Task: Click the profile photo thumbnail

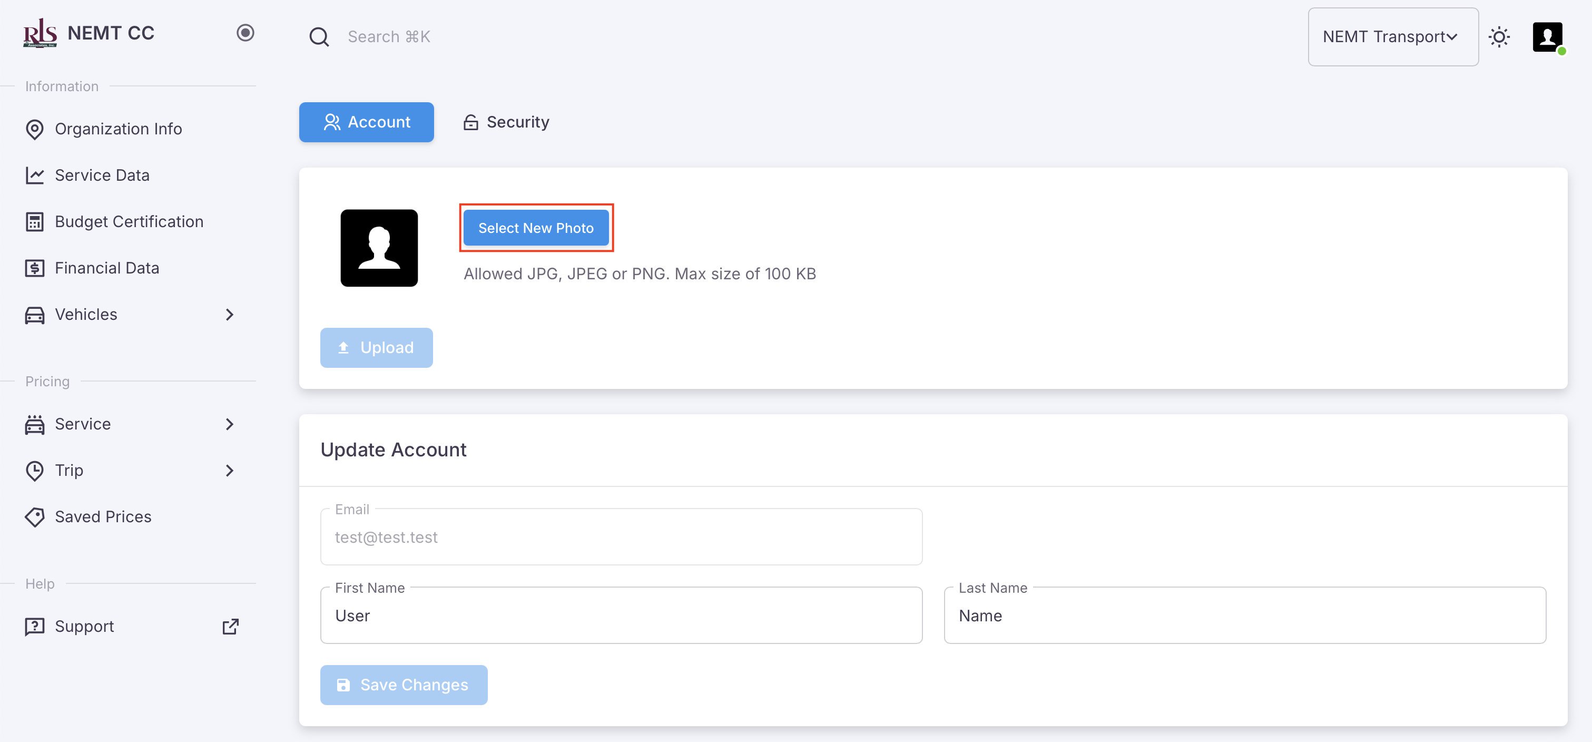Action: click(379, 247)
